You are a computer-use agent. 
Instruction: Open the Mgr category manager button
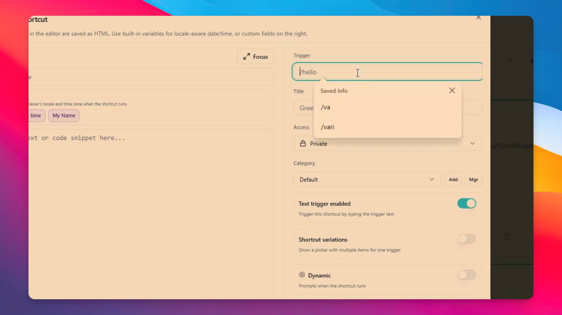pyautogui.click(x=473, y=179)
